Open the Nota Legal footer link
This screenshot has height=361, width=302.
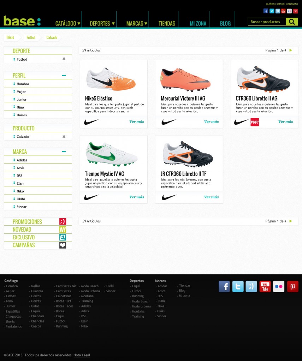[x=82, y=355]
